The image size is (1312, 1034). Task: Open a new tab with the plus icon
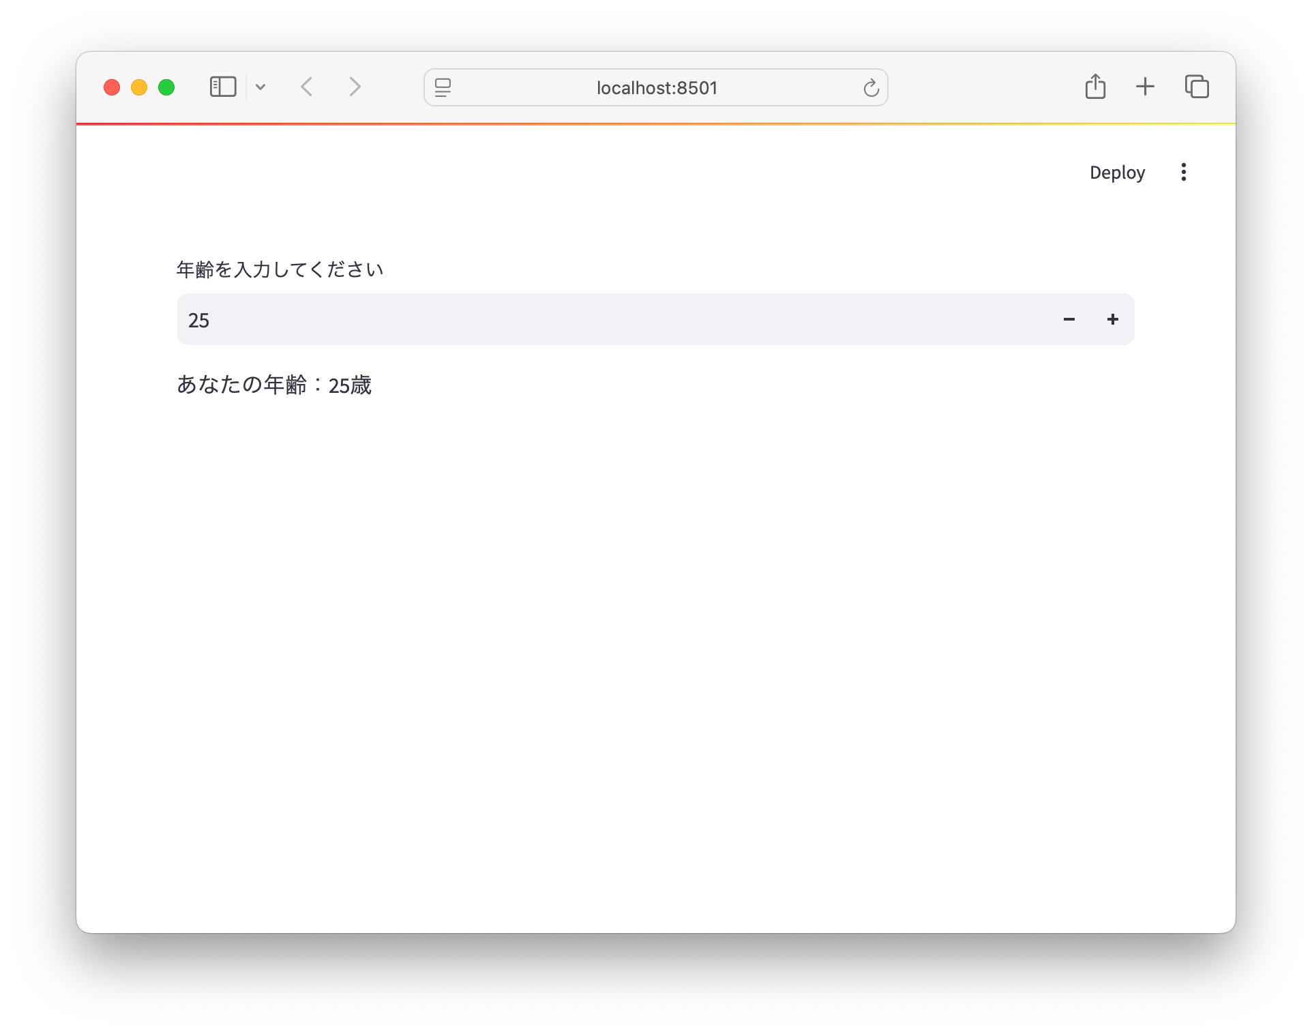pos(1146,87)
